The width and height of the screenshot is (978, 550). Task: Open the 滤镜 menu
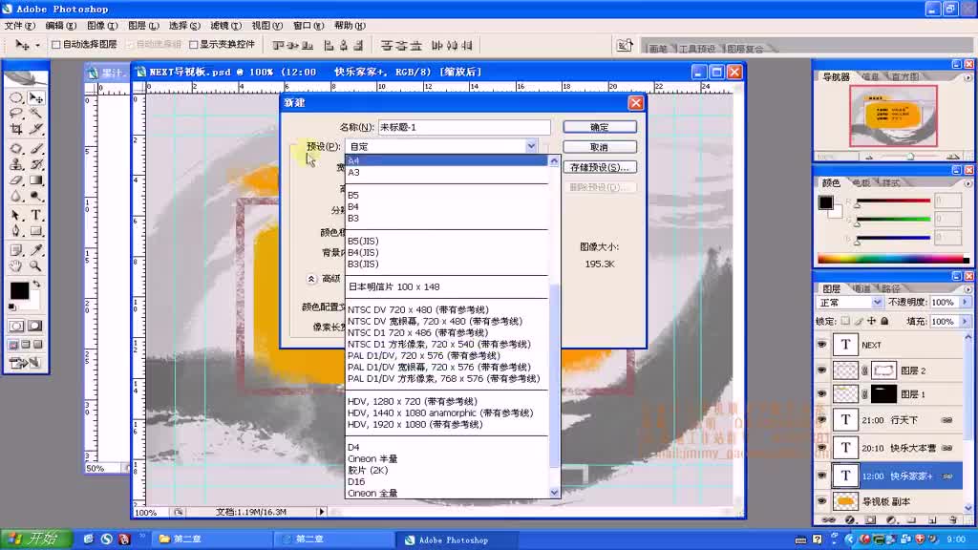(225, 26)
